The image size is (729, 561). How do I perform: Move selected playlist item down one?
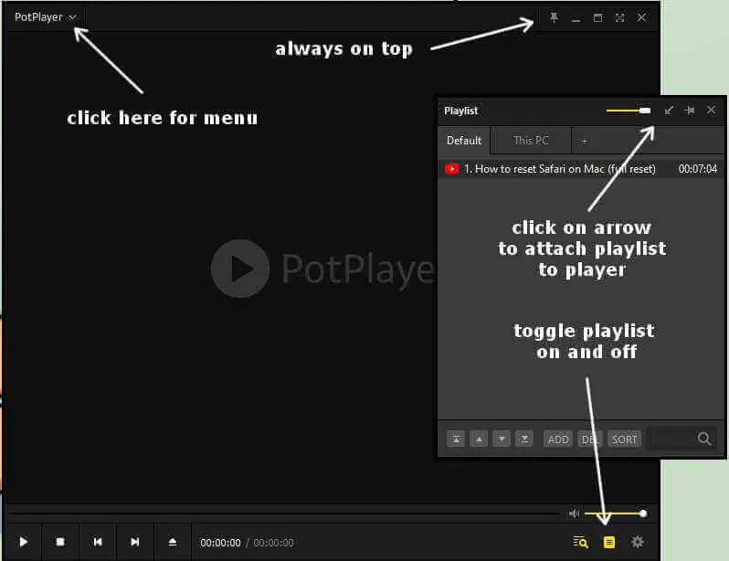(502, 439)
